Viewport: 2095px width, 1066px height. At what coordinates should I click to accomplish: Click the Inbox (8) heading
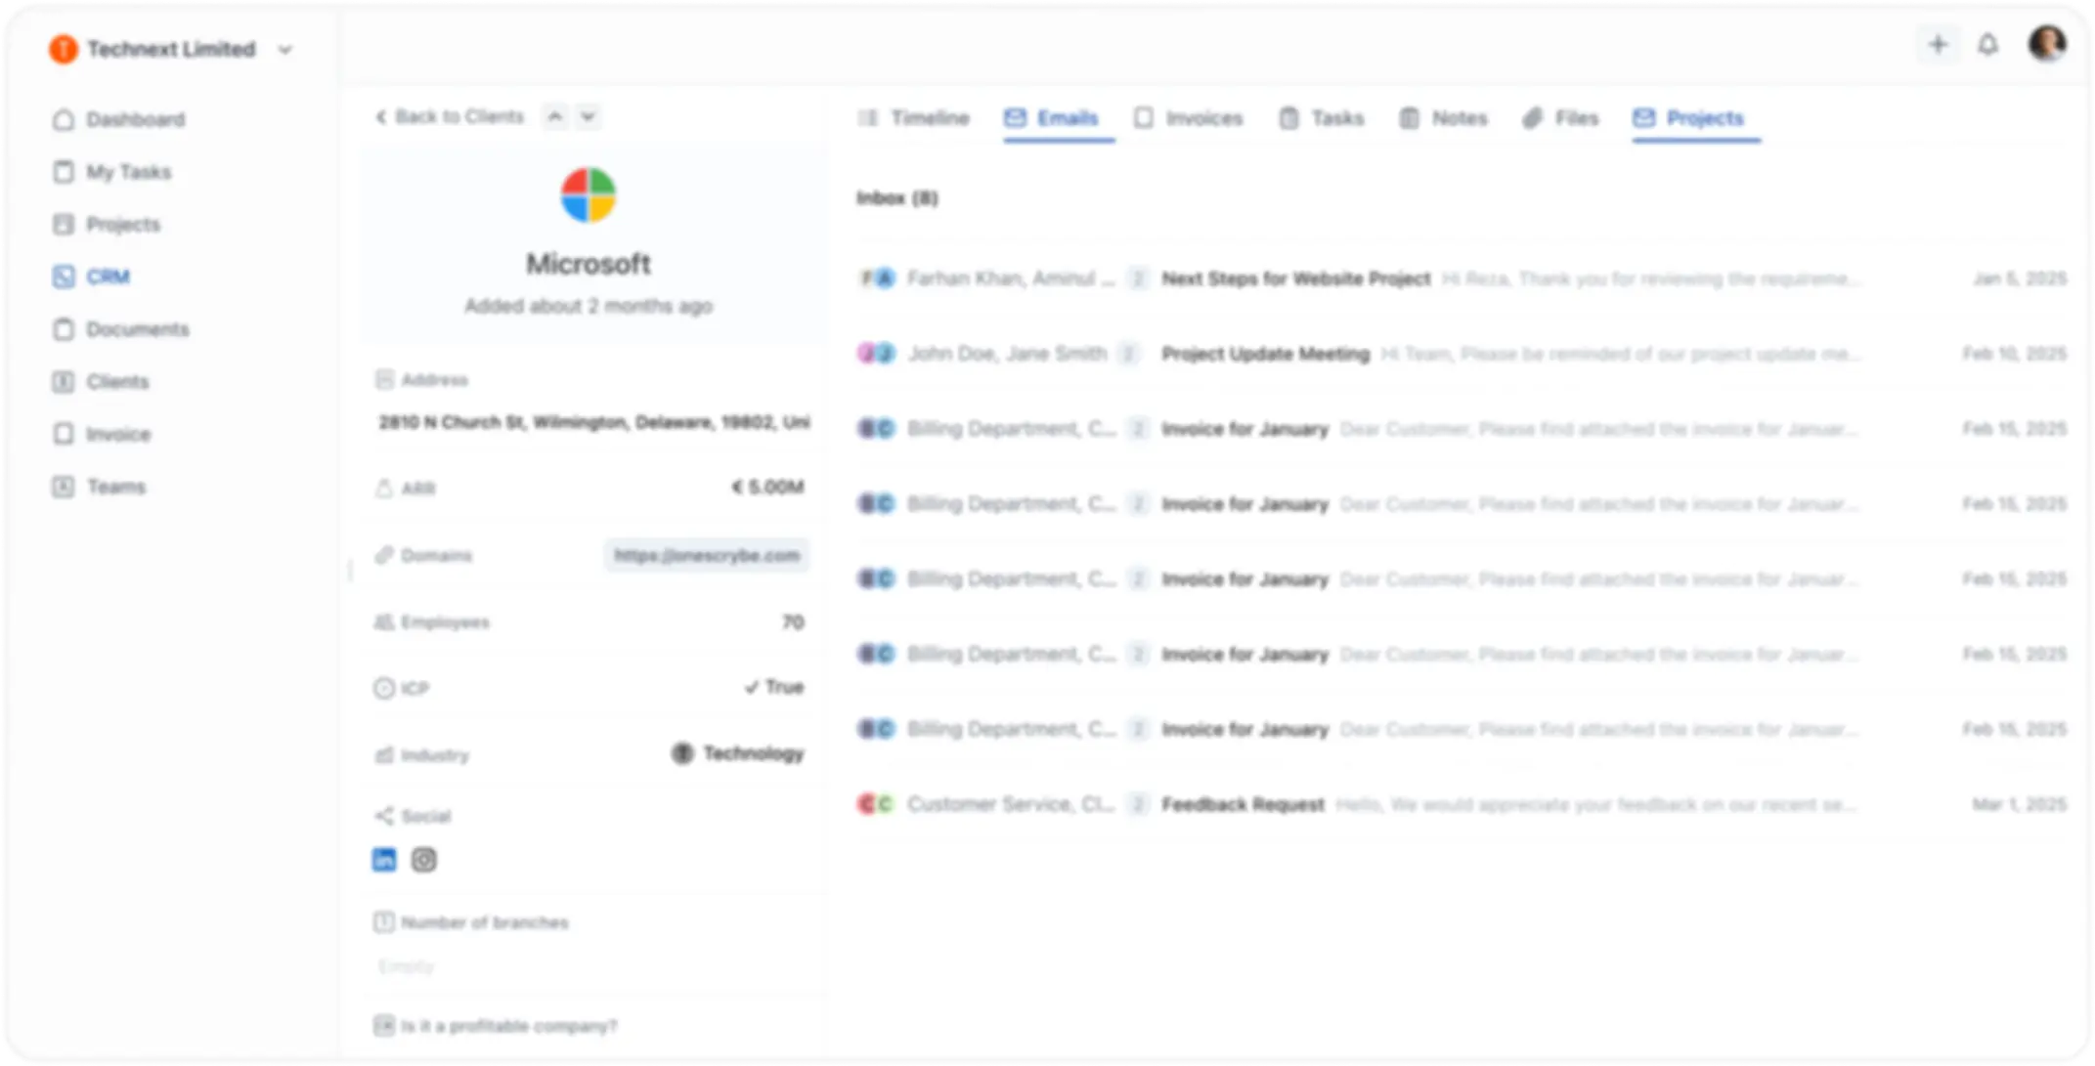tap(897, 198)
